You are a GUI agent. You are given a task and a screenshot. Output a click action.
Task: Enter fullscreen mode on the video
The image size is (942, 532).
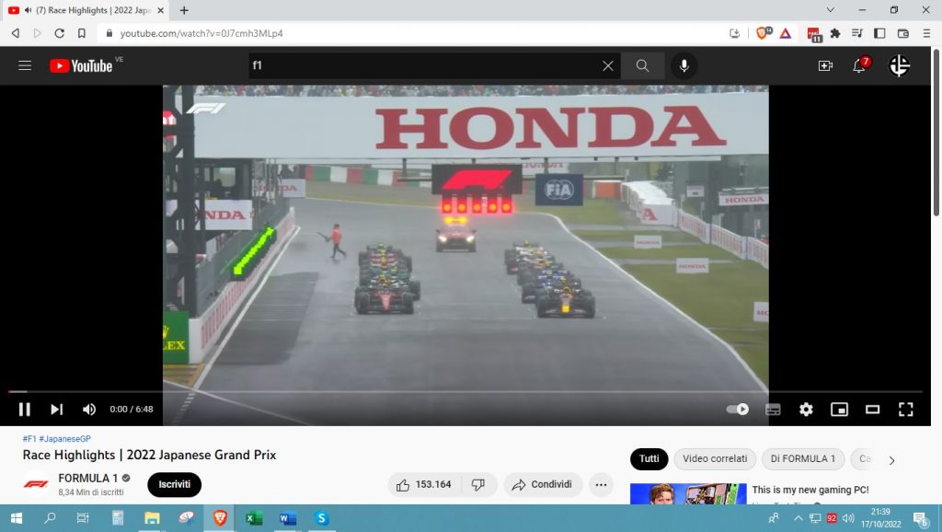[906, 410]
